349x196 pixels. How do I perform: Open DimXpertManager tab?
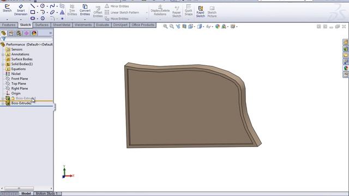27,33
